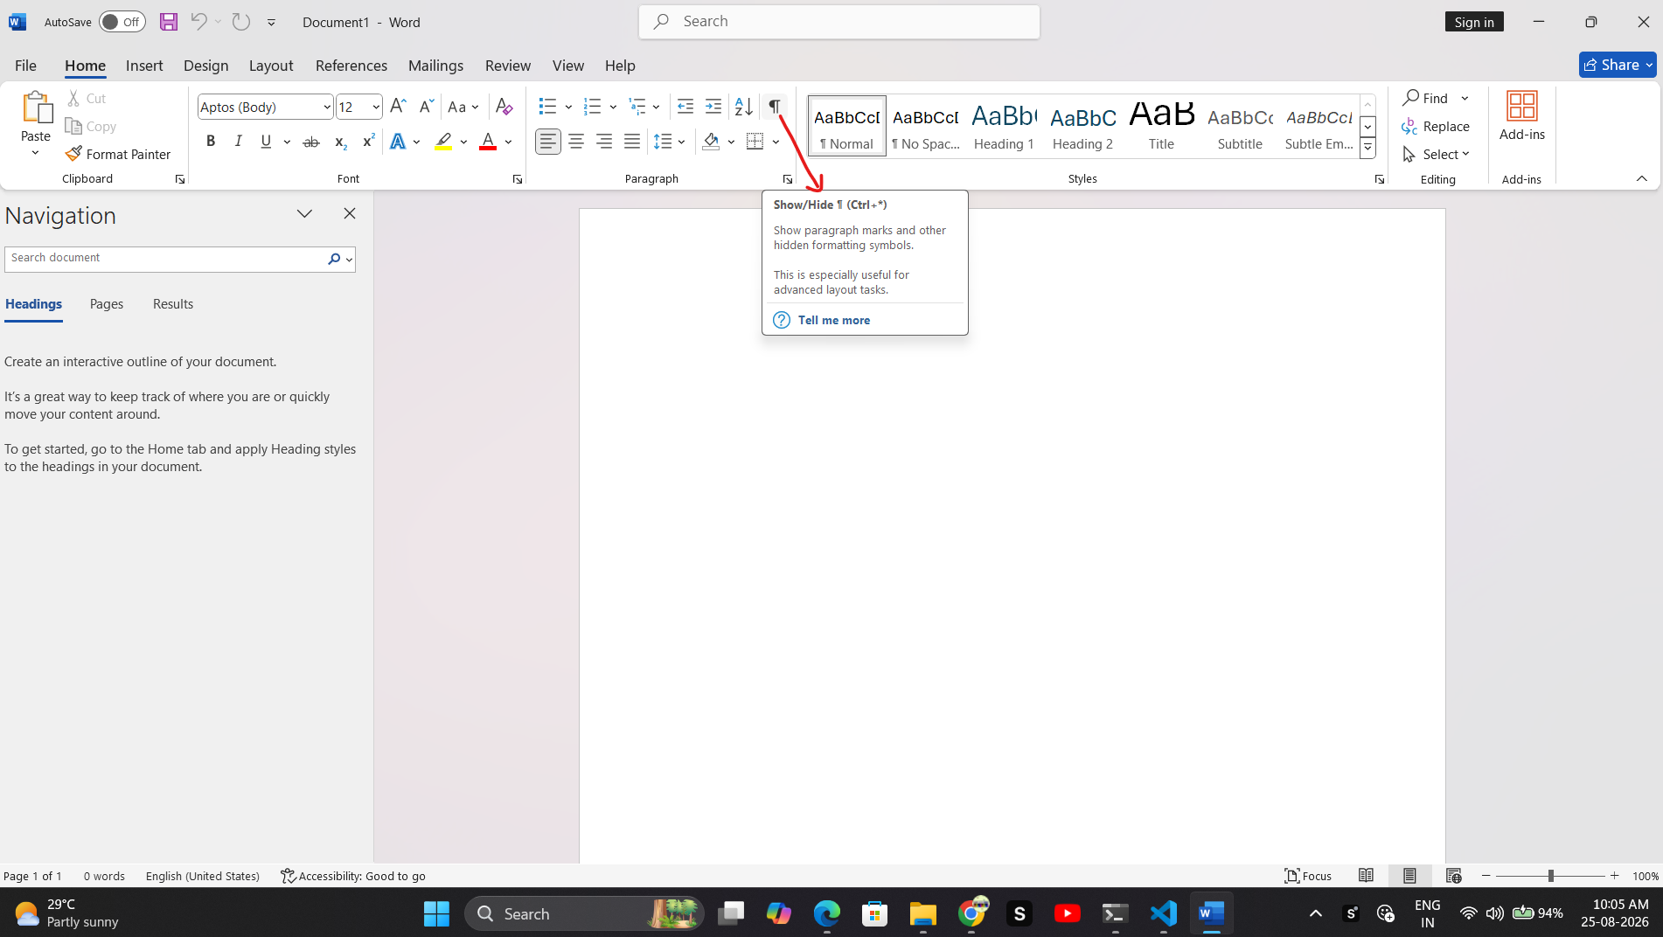Apply yellow text highlight color
The image size is (1663, 937).
[x=443, y=142]
